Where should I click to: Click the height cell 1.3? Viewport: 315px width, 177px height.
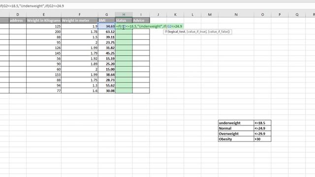coord(80,85)
